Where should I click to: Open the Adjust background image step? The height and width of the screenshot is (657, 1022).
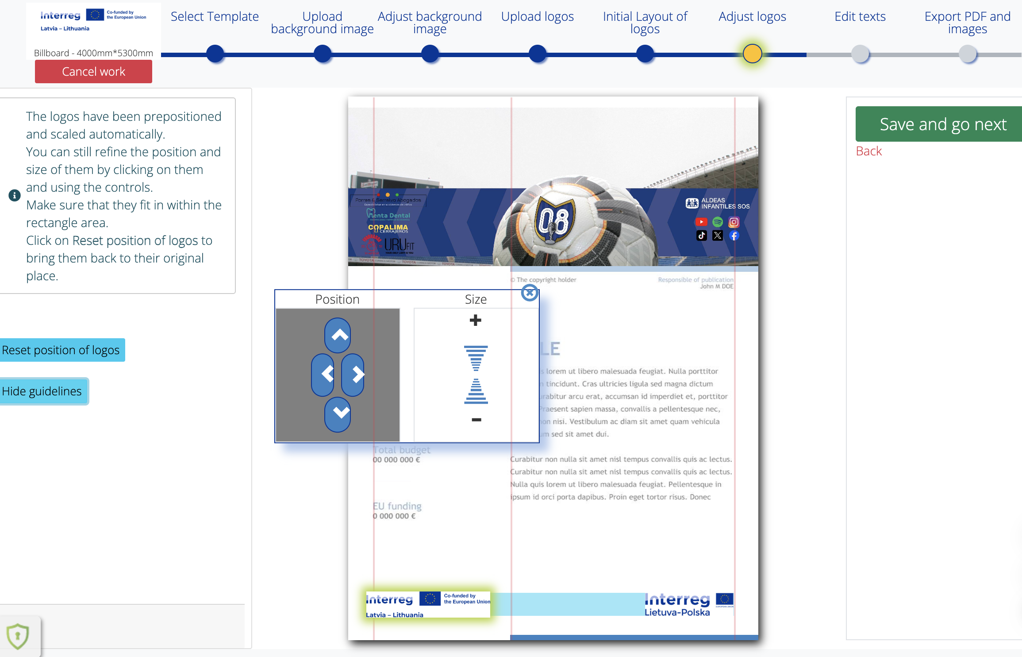coord(430,23)
